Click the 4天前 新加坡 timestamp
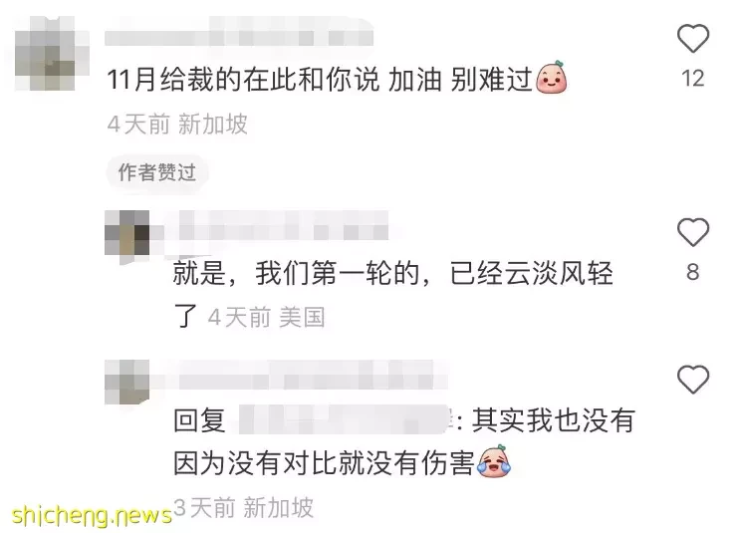 (177, 125)
